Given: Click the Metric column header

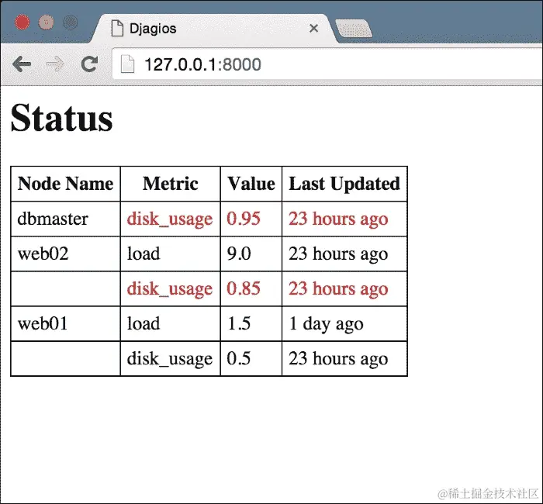Looking at the screenshot, I should pos(171,184).
